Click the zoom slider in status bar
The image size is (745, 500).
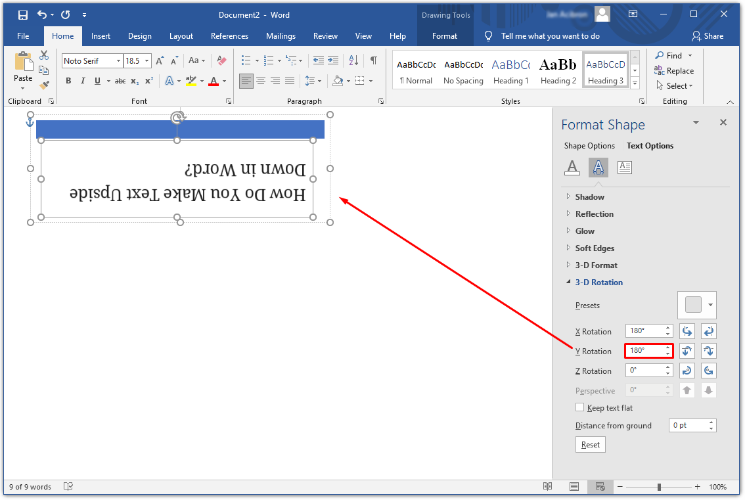point(659,487)
